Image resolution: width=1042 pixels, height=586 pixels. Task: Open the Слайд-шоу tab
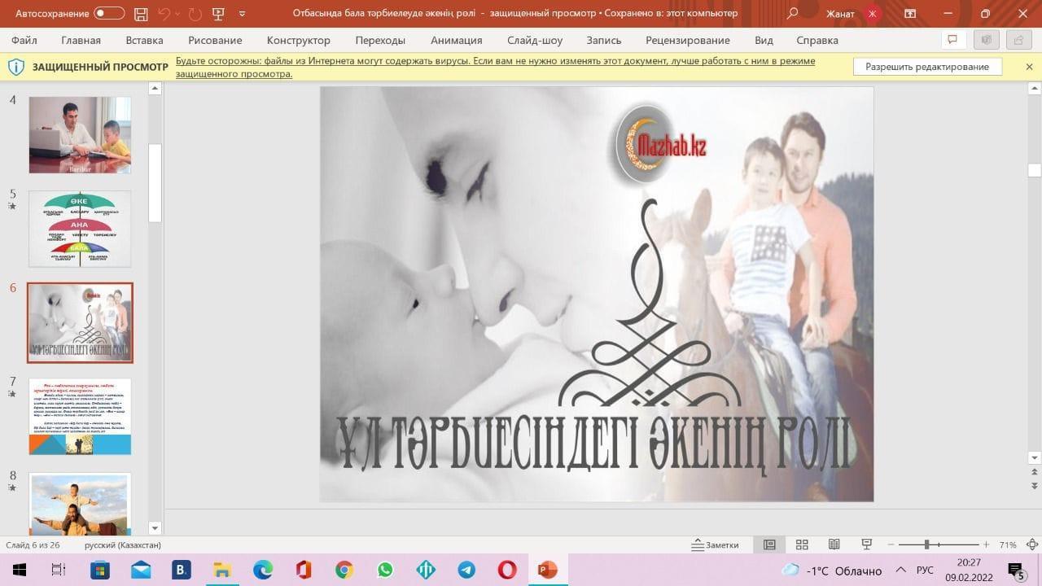535,40
